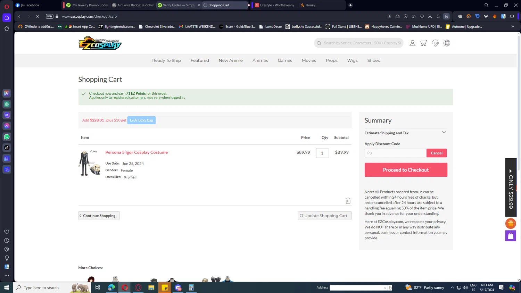Open Persona 5 Igor Cosplay Costume link
This screenshot has height=293, width=521.
(137, 152)
